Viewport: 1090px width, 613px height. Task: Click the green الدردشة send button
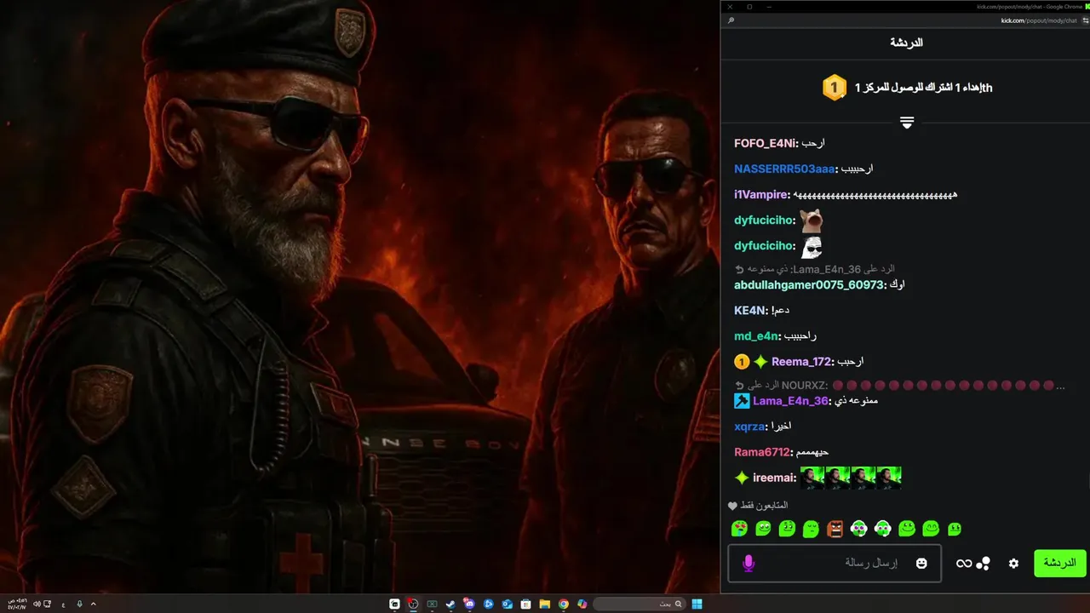click(x=1060, y=564)
